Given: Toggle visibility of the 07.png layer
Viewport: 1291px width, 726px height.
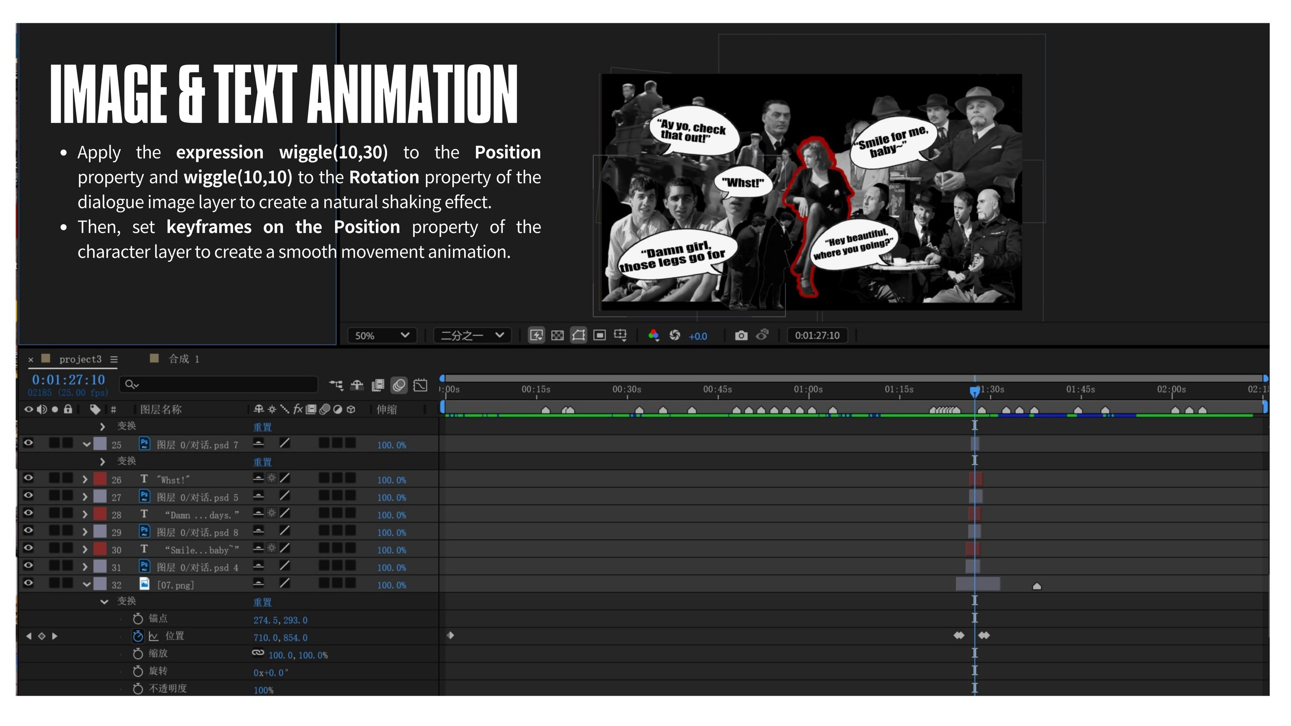Looking at the screenshot, I should (28, 583).
